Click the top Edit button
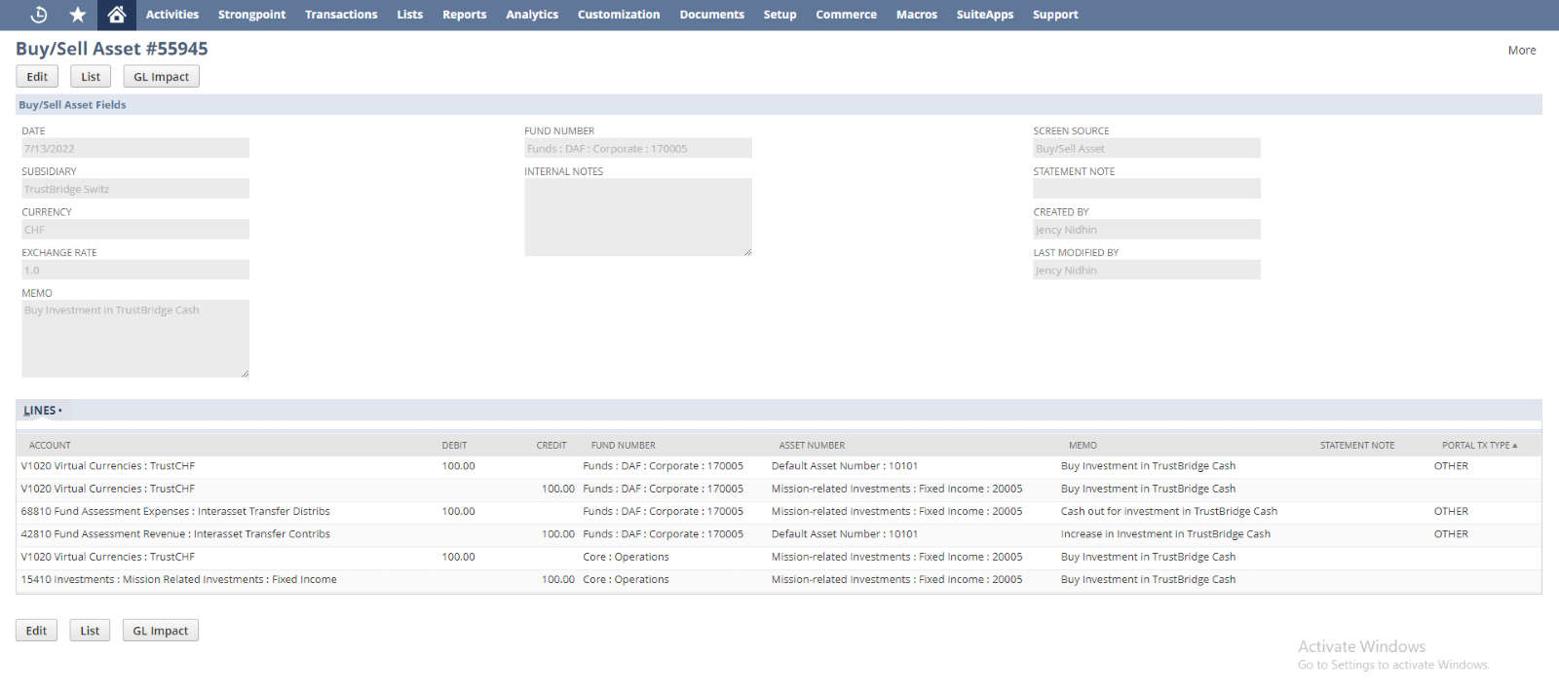The width and height of the screenshot is (1559, 691). click(x=37, y=77)
